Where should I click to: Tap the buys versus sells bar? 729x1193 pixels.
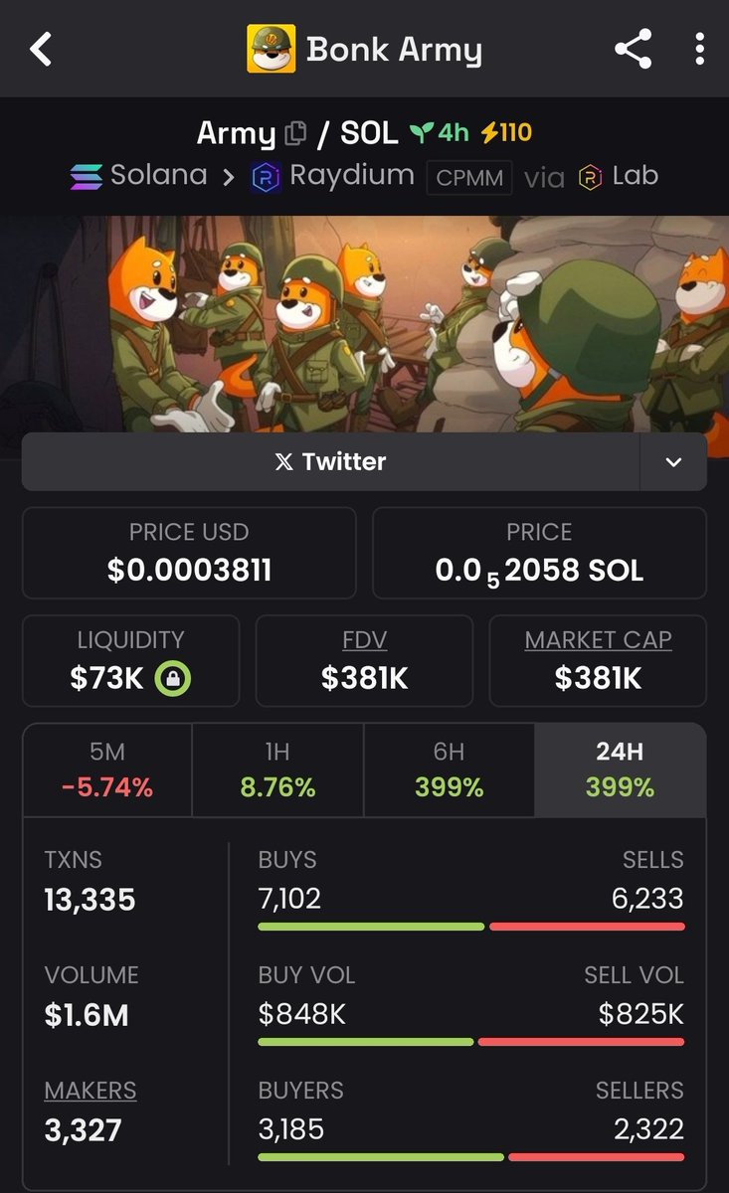(471, 927)
